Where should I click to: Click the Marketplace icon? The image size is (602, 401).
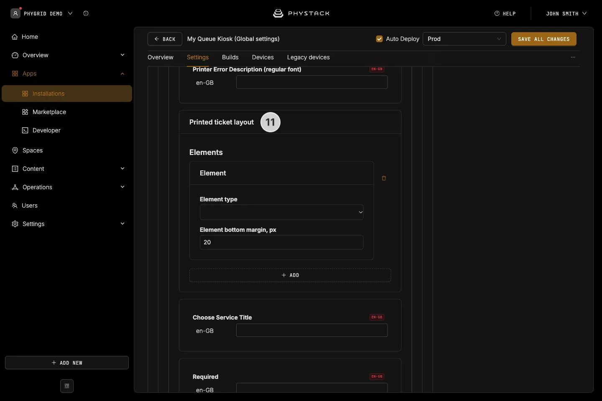(x=25, y=112)
